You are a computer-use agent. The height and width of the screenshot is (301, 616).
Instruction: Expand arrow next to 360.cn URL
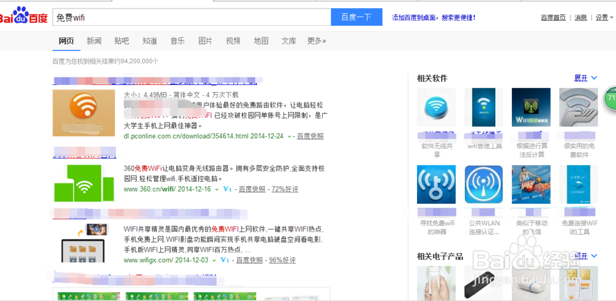(x=216, y=190)
